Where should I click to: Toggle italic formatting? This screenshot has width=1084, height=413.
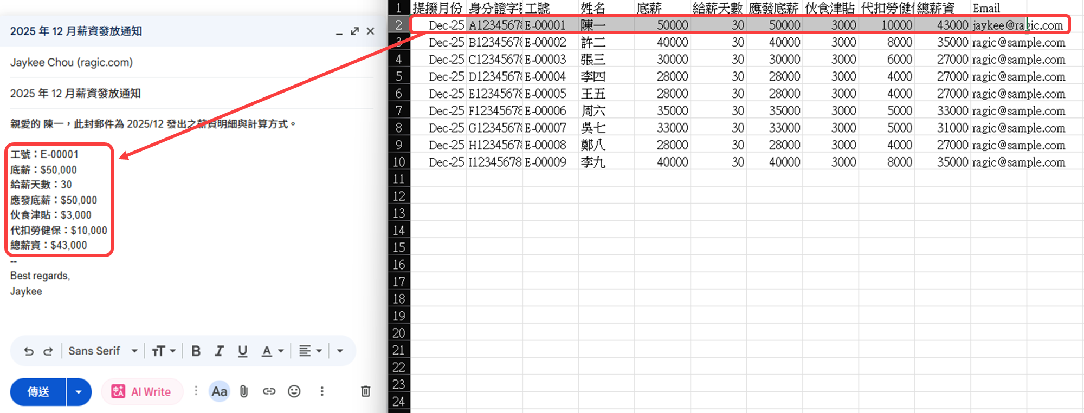219,351
